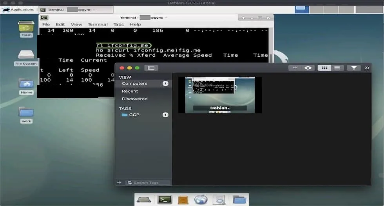Click the terminal window title icon

coord(44,18)
